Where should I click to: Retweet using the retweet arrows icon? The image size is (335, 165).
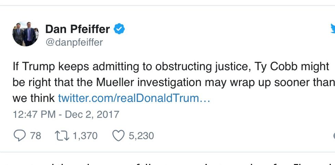[x=62, y=136]
